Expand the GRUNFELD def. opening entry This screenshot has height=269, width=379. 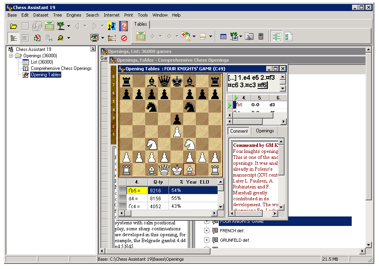(207, 240)
